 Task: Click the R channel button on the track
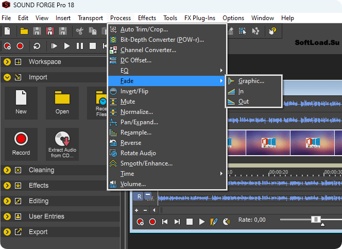[x=139, y=196]
